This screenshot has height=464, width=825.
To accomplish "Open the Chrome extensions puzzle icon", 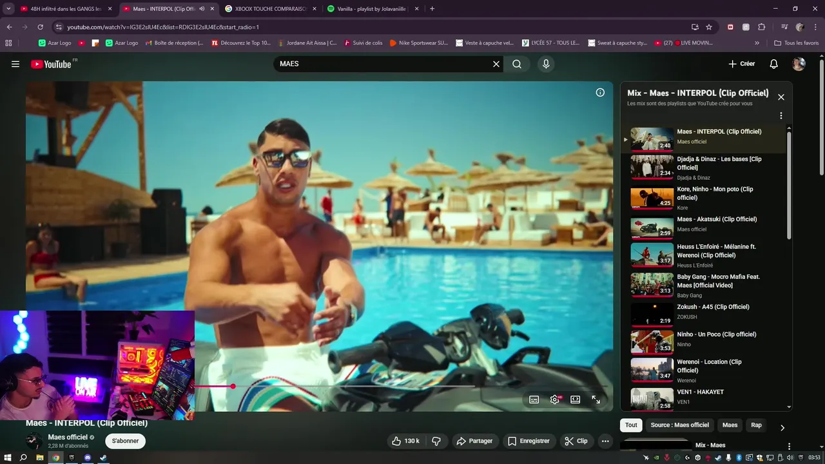I will pyautogui.click(x=762, y=27).
